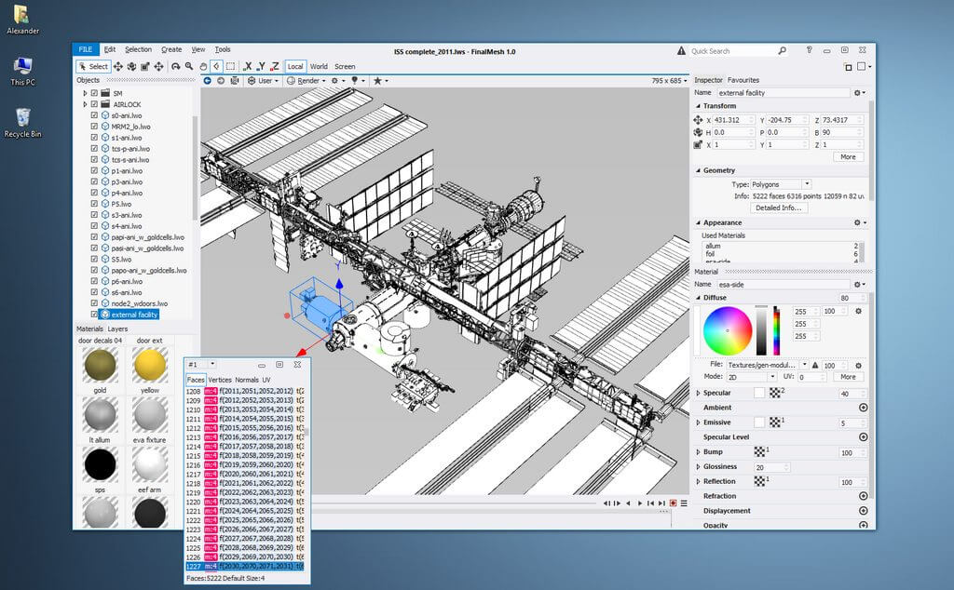Image resolution: width=954 pixels, height=590 pixels.
Task: Collapse the Transform section
Action: (697, 105)
